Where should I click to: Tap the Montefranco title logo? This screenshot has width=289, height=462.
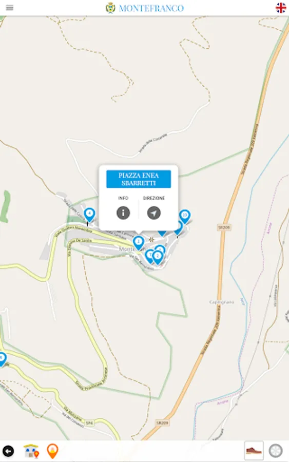coord(145,8)
